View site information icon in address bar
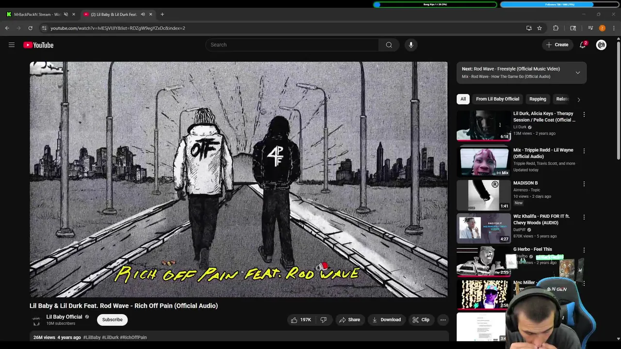 tap(44, 28)
